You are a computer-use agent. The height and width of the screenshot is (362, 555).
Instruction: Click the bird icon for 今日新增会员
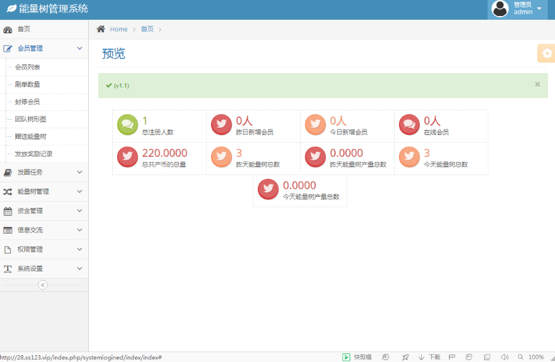[315, 125]
